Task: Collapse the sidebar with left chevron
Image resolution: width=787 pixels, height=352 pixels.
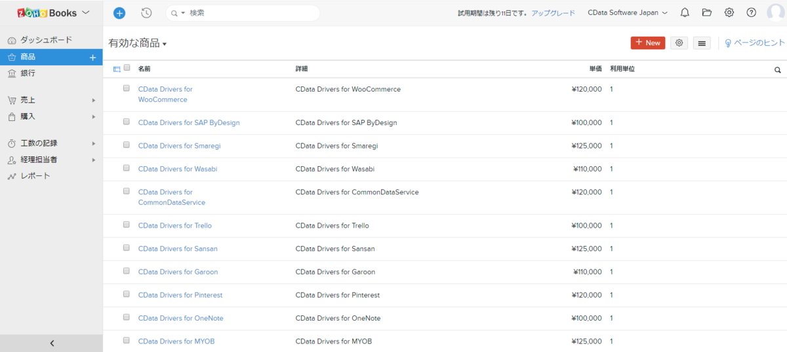Action: [x=52, y=343]
